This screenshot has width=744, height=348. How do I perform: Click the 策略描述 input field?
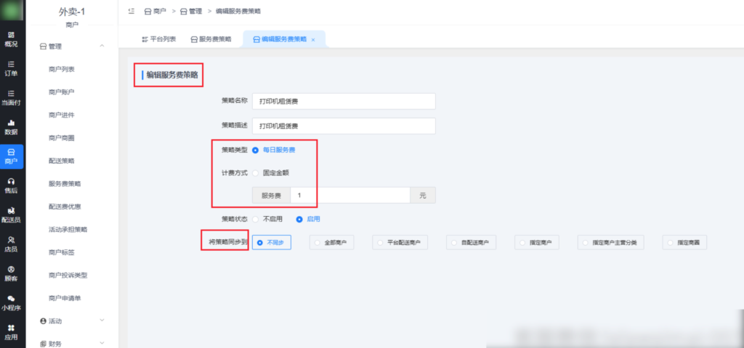[x=344, y=126]
